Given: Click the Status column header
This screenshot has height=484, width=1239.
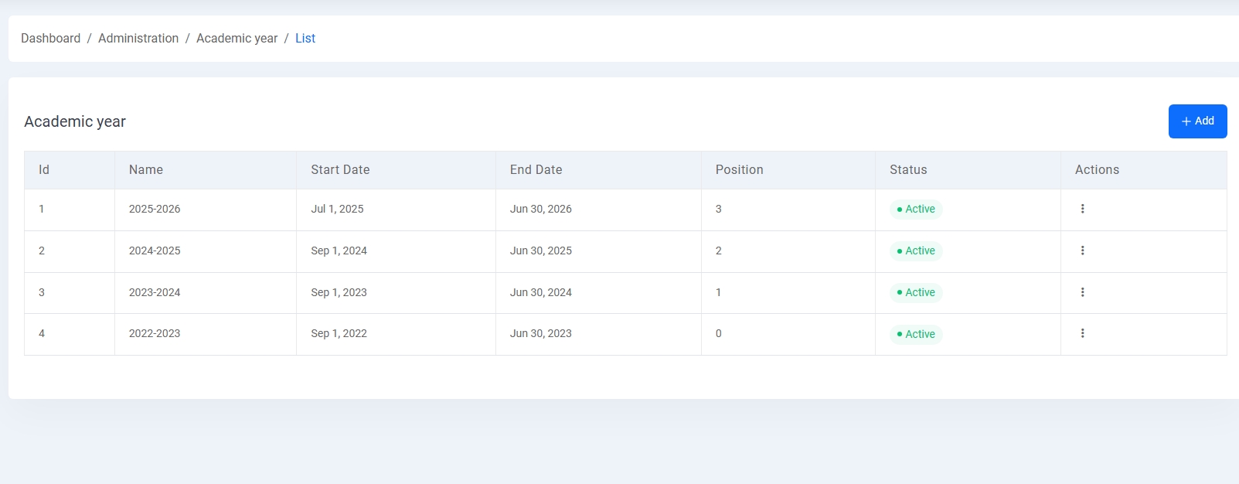Looking at the screenshot, I should point(908,170).
